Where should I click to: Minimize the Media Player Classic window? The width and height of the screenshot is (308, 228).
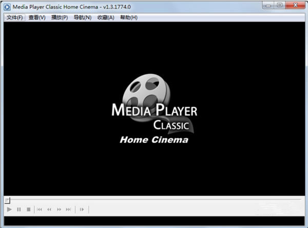tap(268, 6)
